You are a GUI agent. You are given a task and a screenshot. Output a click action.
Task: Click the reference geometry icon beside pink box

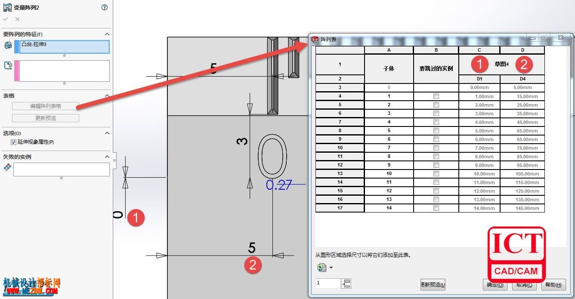[8, 65]
